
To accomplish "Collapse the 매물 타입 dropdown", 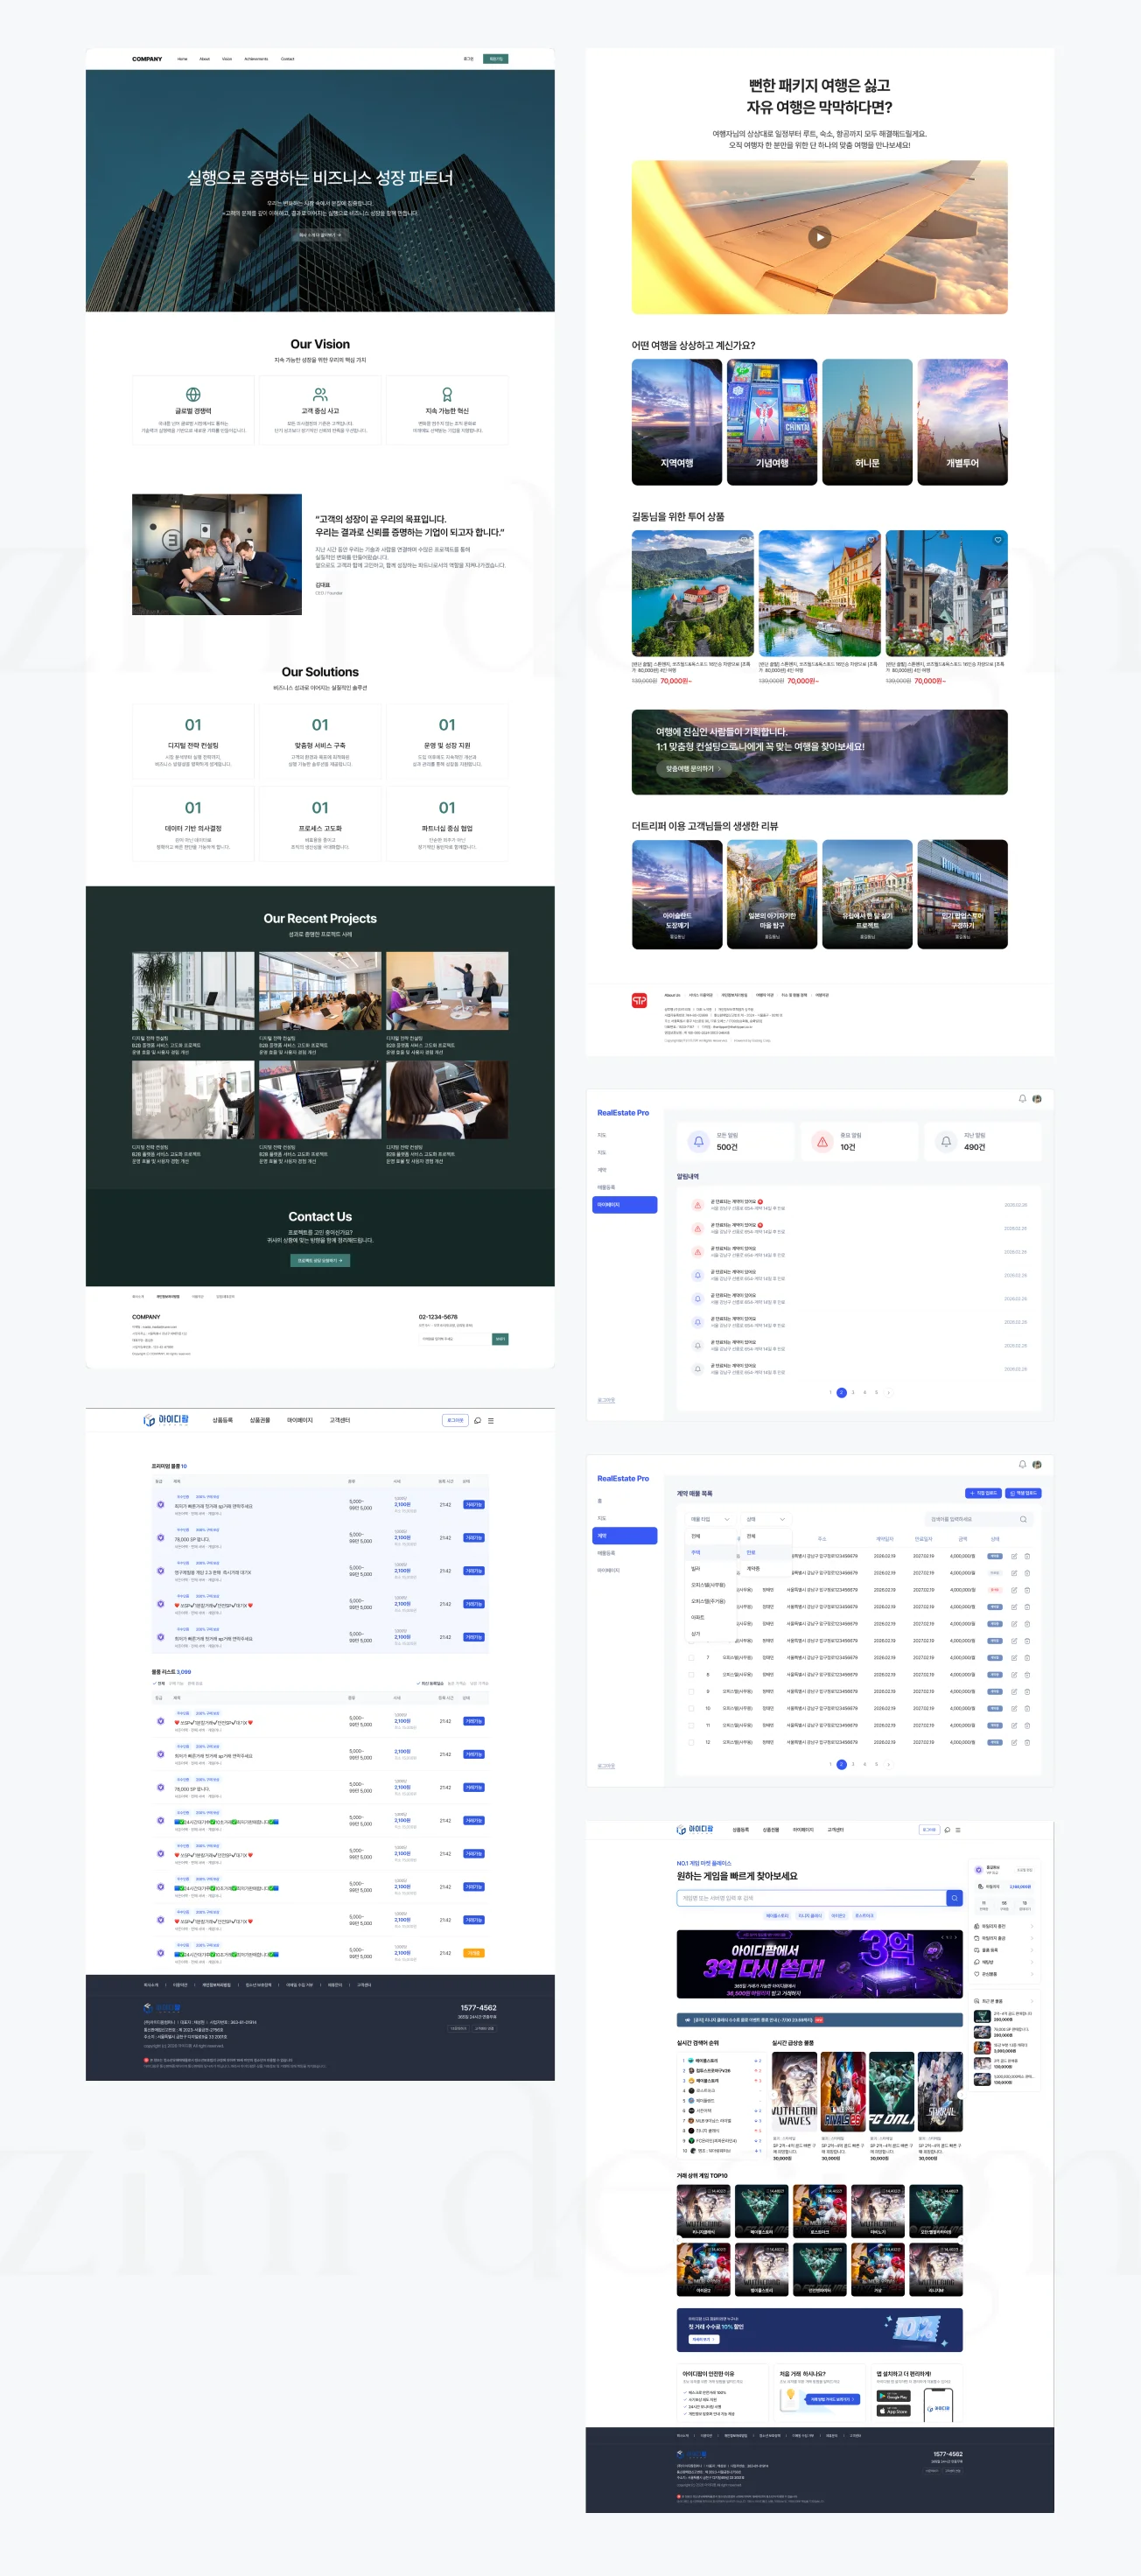I will (712, 1519).
